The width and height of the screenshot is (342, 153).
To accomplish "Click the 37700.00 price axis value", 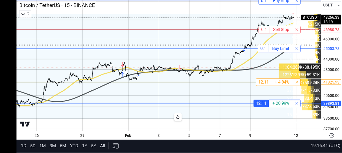I will click(x=331, y=129).
